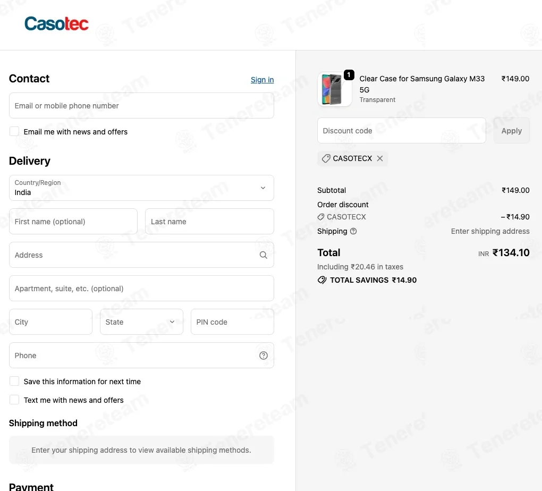
Task: Click the Casotec logo
Action: (56, 23)
